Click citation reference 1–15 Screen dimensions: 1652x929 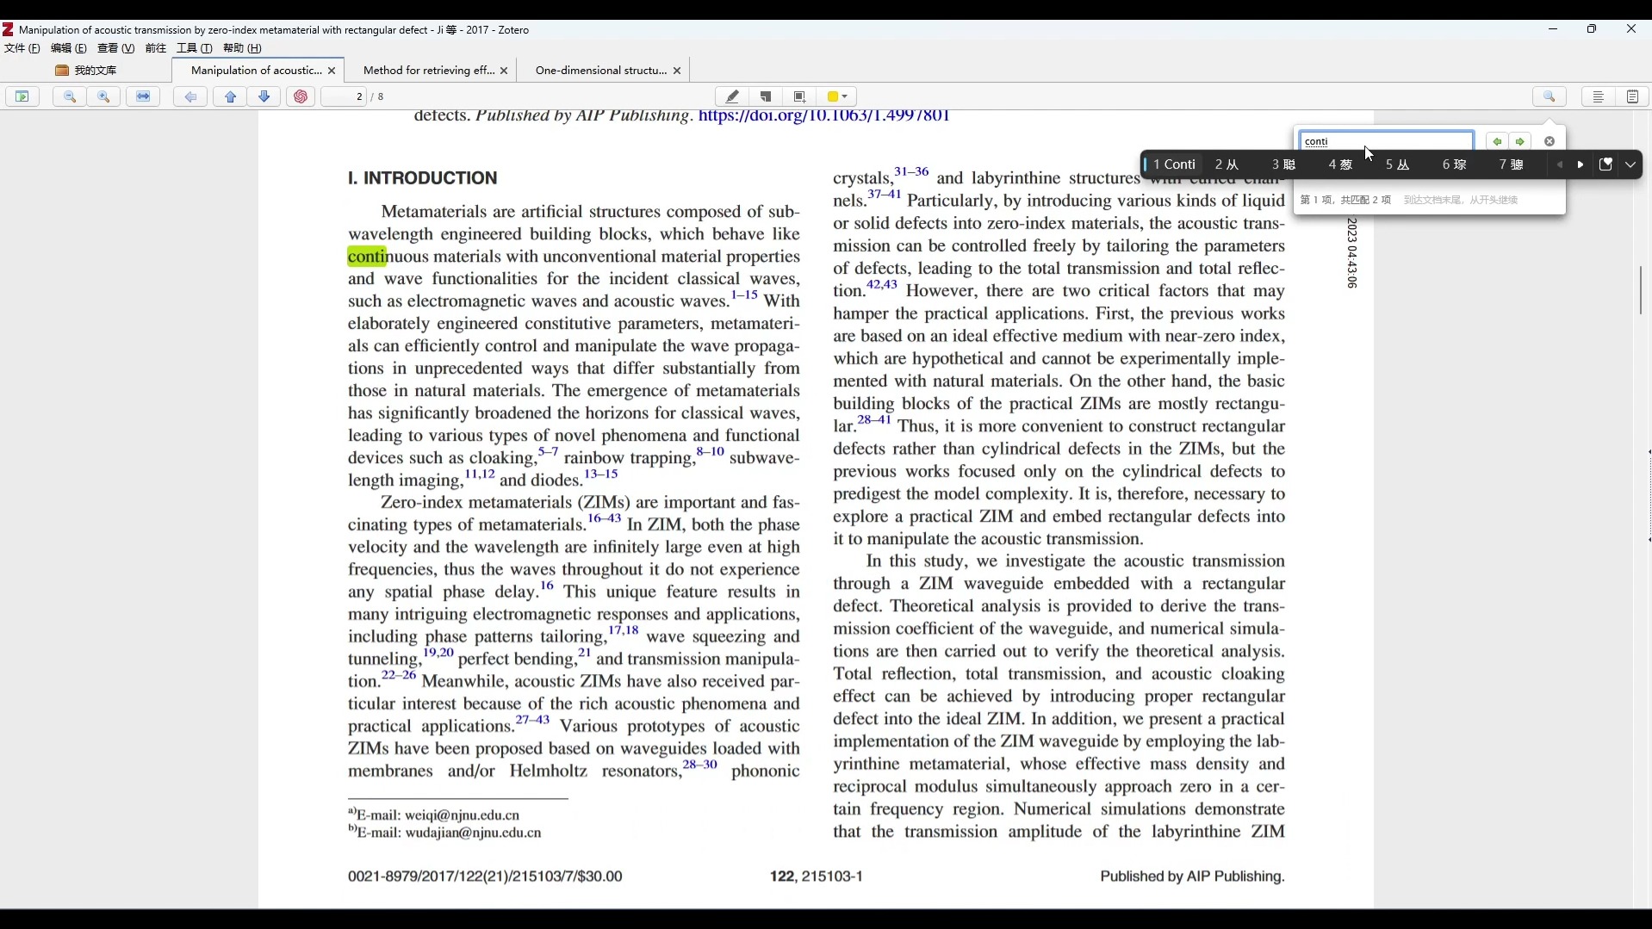point(744,295)
